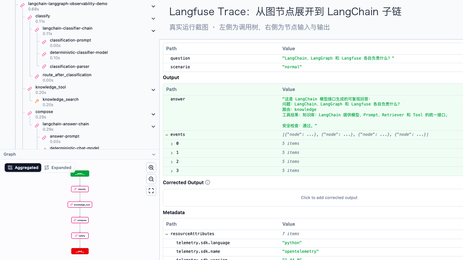Viewport: 463px width, 260px height.
Task: Collapse the compose tree node
Action: 153,114
